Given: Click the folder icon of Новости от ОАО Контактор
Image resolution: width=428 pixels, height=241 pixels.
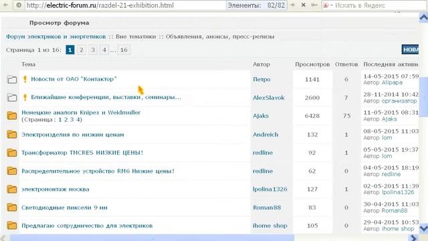Looking at the screenshot, I should (x=12, y=80).
